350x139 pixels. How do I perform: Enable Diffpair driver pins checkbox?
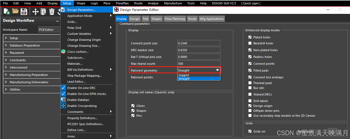click(250, 111)
